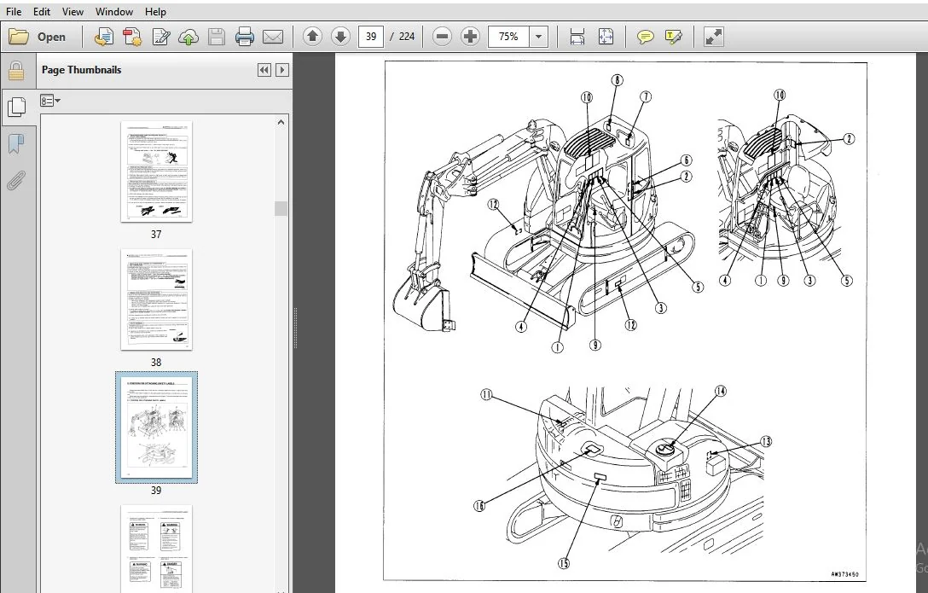Click the fit one full page icon
This screenshot has width=928, height=593.
606,37
